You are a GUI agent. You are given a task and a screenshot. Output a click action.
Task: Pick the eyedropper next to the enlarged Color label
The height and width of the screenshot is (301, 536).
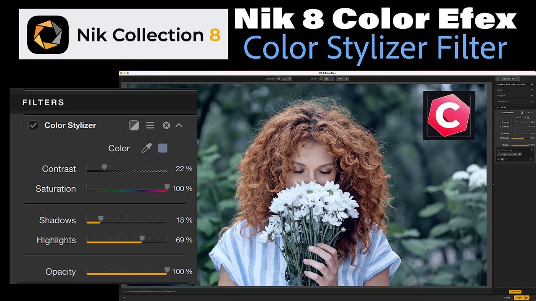[x=146, y=148]
